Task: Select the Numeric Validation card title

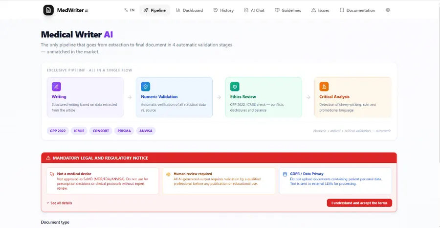Action: (159, 96)
